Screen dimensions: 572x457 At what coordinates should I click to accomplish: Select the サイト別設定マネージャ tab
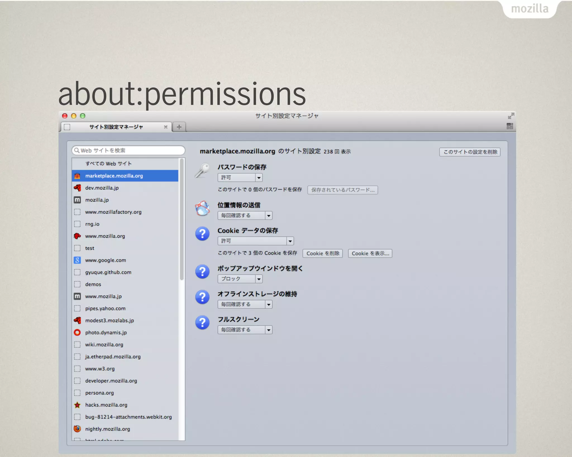tap(116, 127)
